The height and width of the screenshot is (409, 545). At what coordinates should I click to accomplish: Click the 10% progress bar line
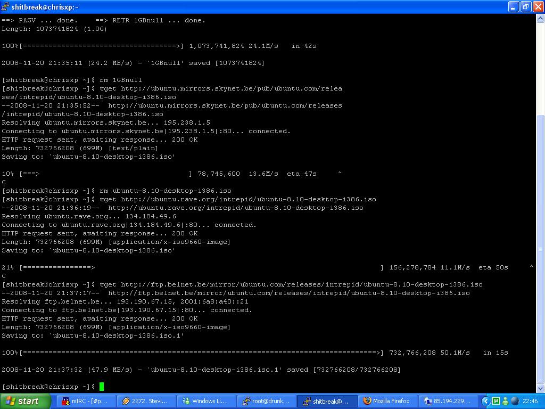[172, 174]
